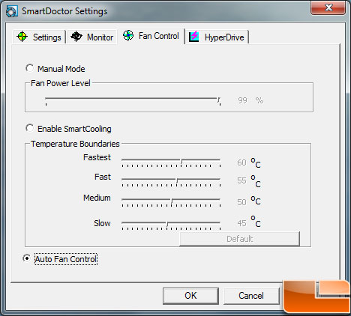
Task: Click the 99 fan power percentage value
Action: pyautogui.click(x=242, y=100)
